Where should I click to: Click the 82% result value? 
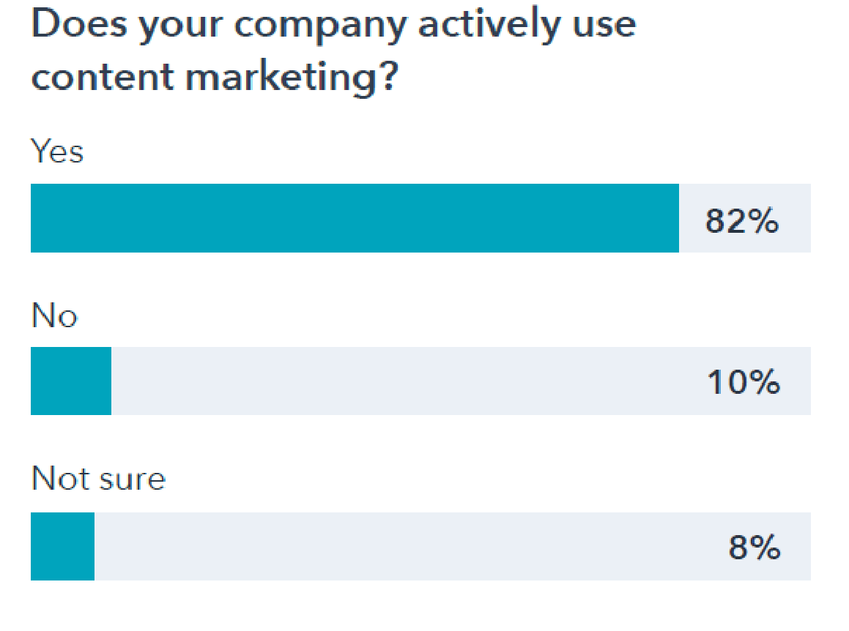[x=741, y=220]
